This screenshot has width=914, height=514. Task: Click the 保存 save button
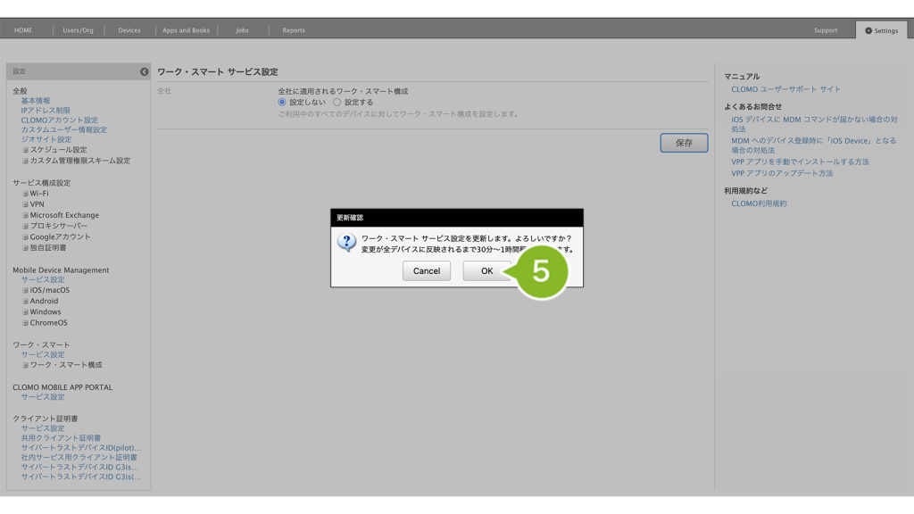pyautogui.click(x=684, y=143)
